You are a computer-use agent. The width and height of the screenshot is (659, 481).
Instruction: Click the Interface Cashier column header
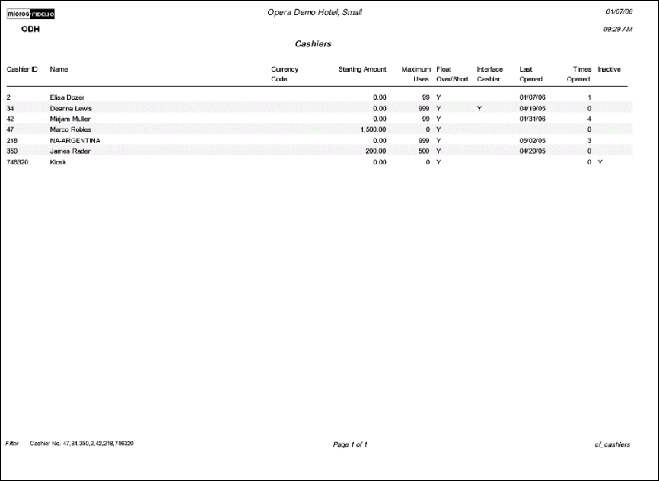[489, 74]
